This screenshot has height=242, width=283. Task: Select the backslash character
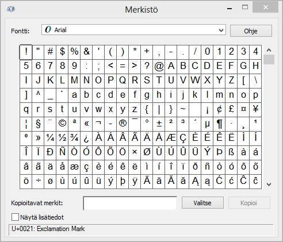(x=255, y=81)
